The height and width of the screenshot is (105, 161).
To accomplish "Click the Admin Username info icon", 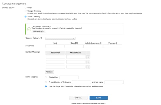I will click(101, 43).
